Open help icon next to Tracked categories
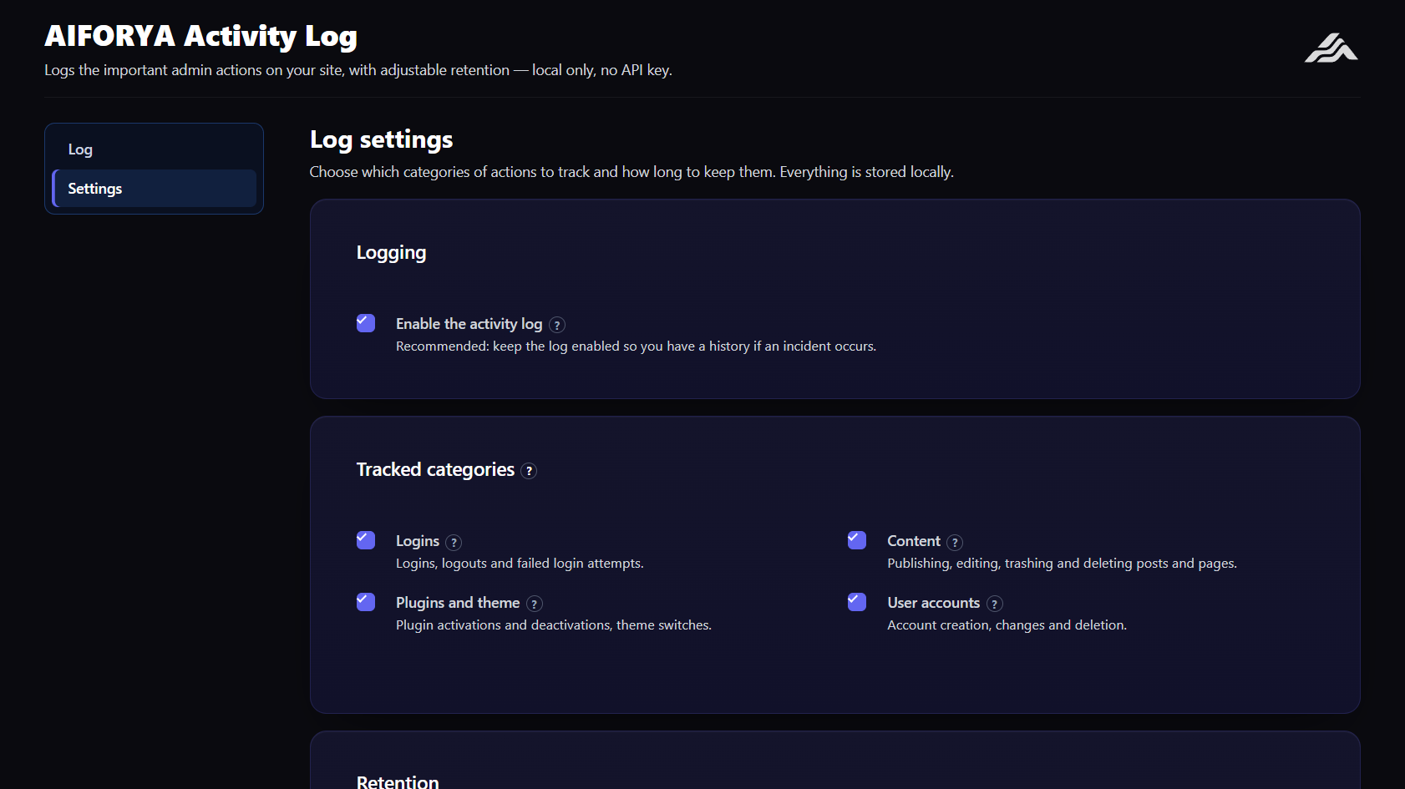 [529, 471]
